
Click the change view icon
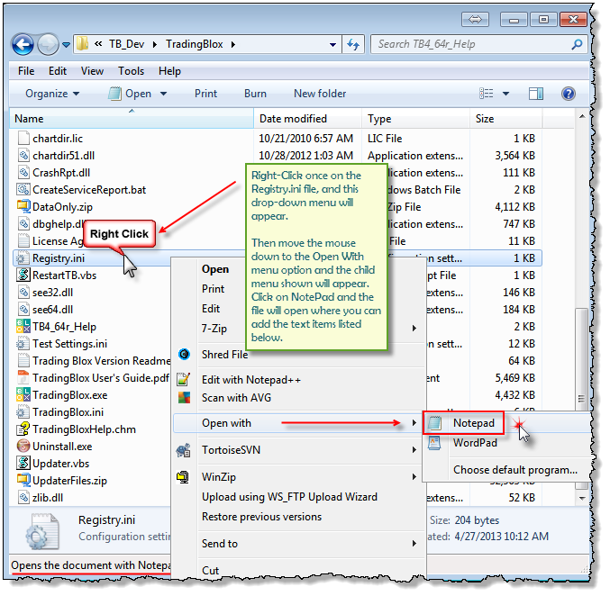click(x=486, y=94)
